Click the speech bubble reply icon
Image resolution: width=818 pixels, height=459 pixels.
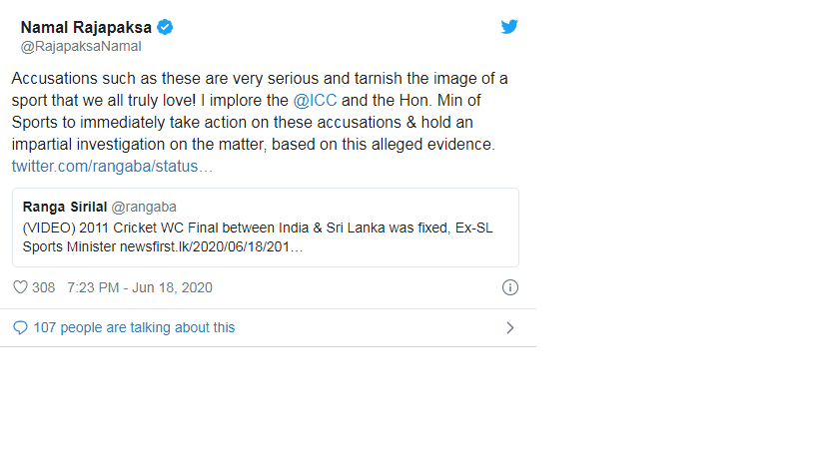pos(20,327)
